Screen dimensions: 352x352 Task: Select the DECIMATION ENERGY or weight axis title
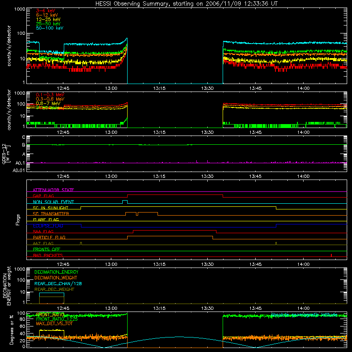click(x=7, y=286)
